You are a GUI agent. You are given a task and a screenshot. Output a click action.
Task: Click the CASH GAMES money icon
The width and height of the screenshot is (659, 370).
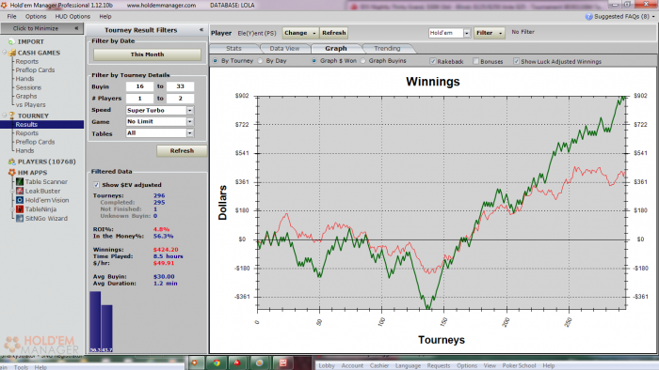[x=11, y=53]
